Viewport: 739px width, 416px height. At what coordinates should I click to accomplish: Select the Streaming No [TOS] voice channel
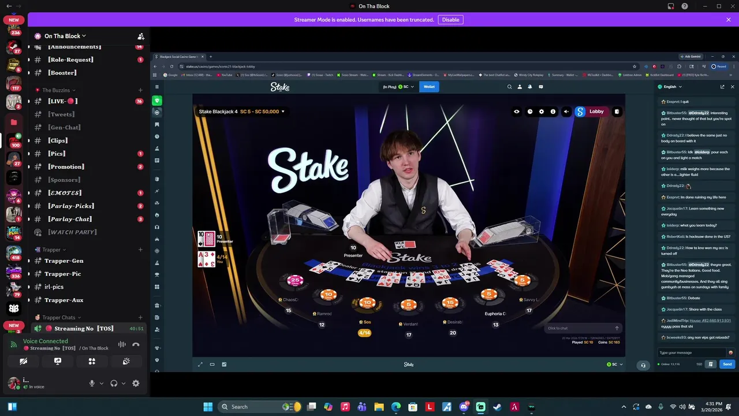point(88,328)
